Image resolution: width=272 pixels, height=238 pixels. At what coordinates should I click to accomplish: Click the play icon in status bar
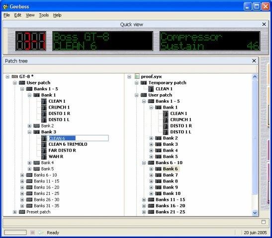40,233
